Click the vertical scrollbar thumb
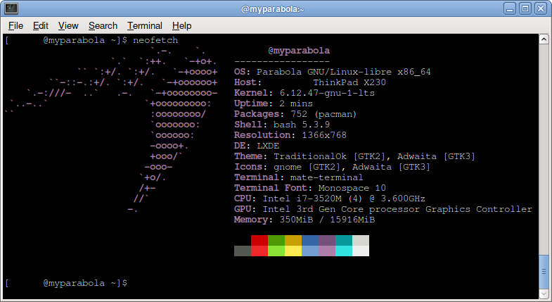Image resolution: width=552 pixels, height=302 pixels. pyautogui.click(x=544, y=271)
